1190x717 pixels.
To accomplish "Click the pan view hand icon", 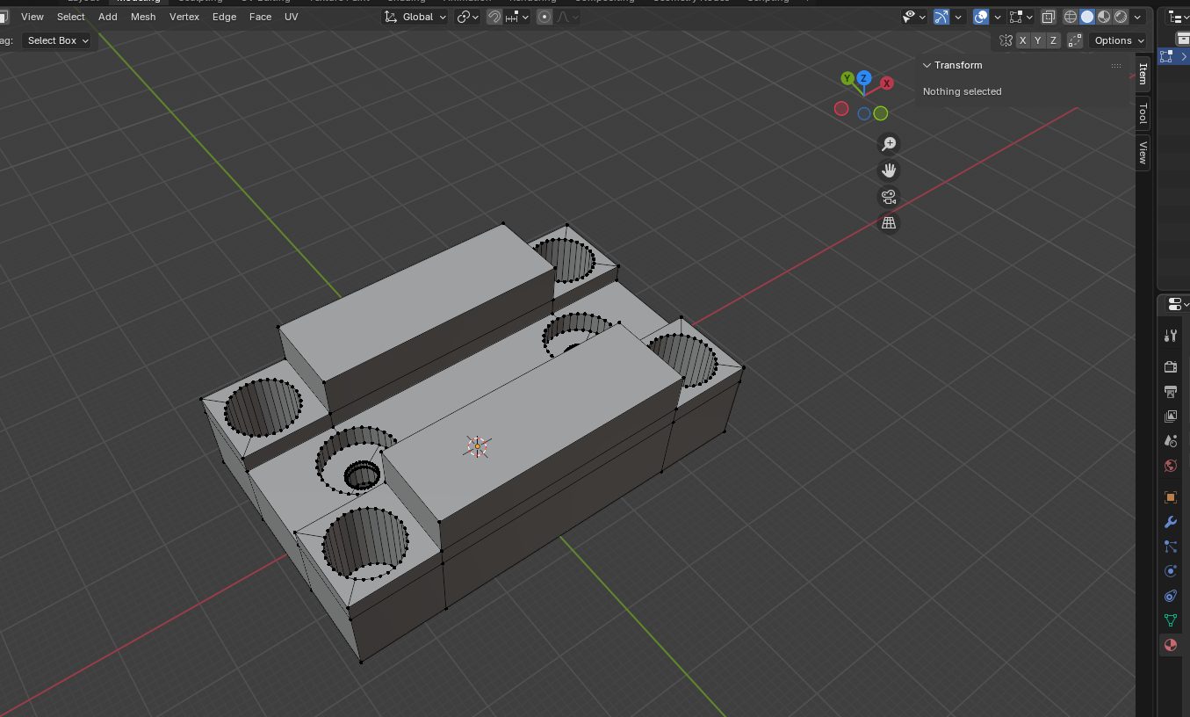I will 889,170.
